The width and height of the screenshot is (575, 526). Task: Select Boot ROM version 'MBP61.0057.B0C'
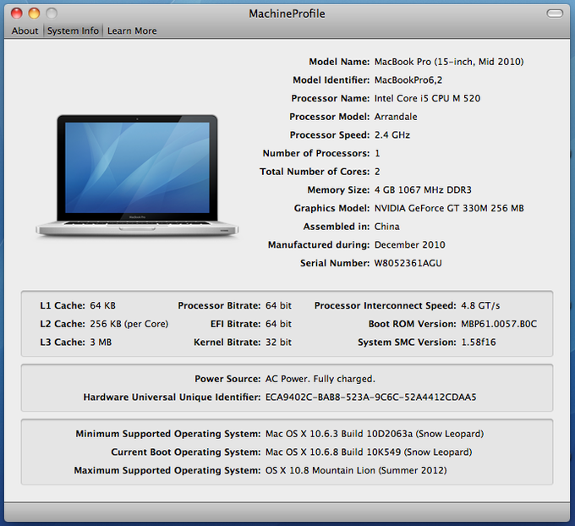(x=499, y=324)
